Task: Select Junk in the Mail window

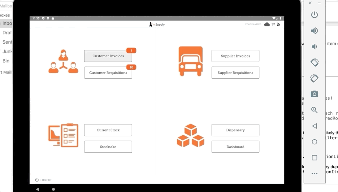Action: [7, 51]
